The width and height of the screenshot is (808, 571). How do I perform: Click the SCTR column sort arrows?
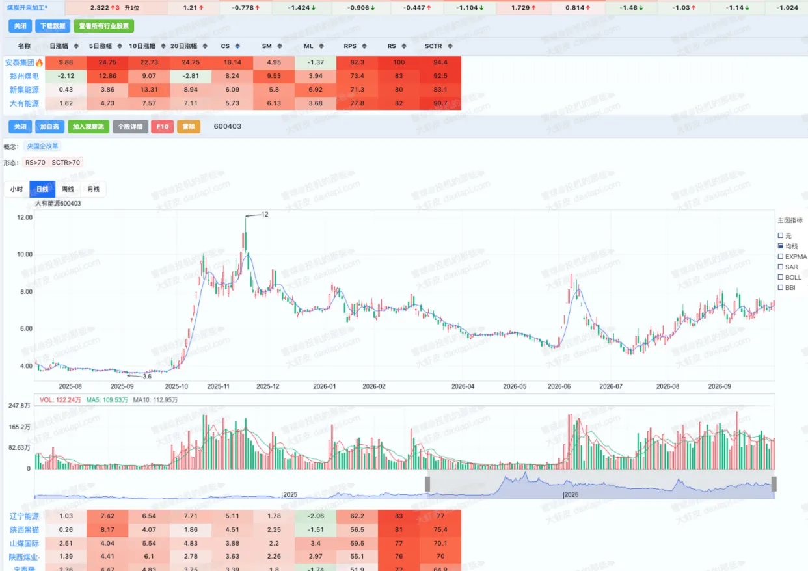point(450,46)
